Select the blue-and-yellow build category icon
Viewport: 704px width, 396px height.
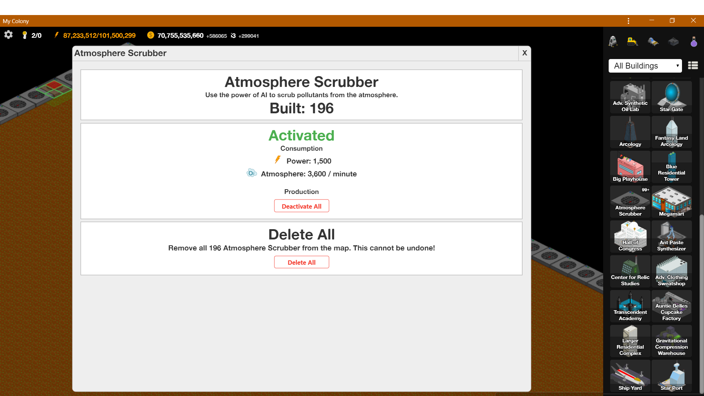click(x=653, y=41)
